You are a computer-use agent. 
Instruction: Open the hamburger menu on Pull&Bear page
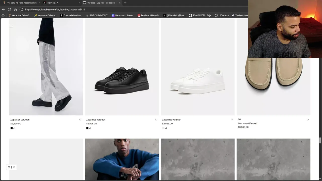click(11, 26)
